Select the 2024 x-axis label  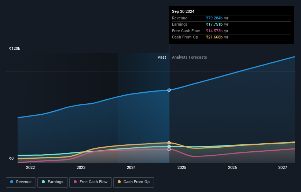pos(131,167)
